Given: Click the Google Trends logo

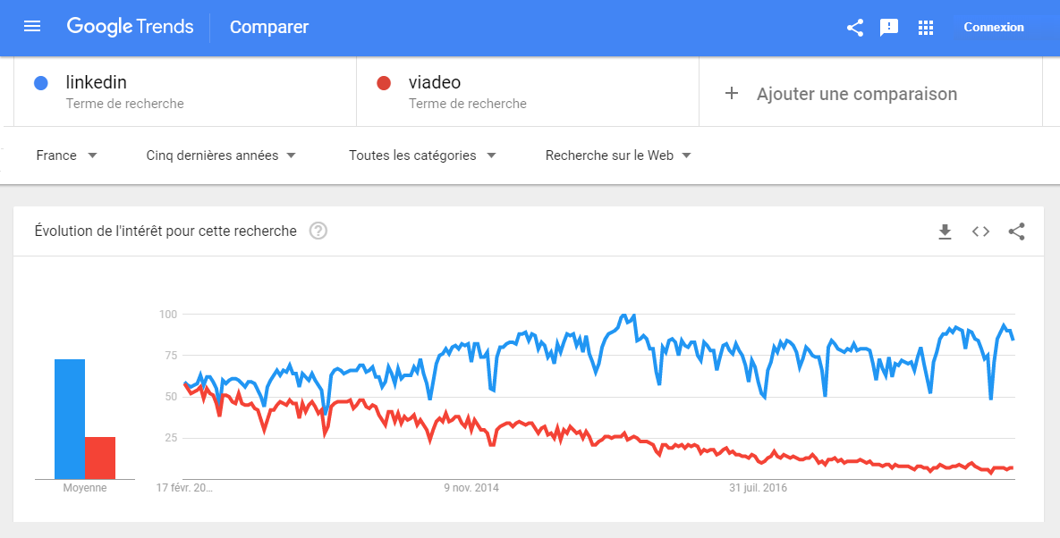Looking at the screenshot, I should coord(131,27).
